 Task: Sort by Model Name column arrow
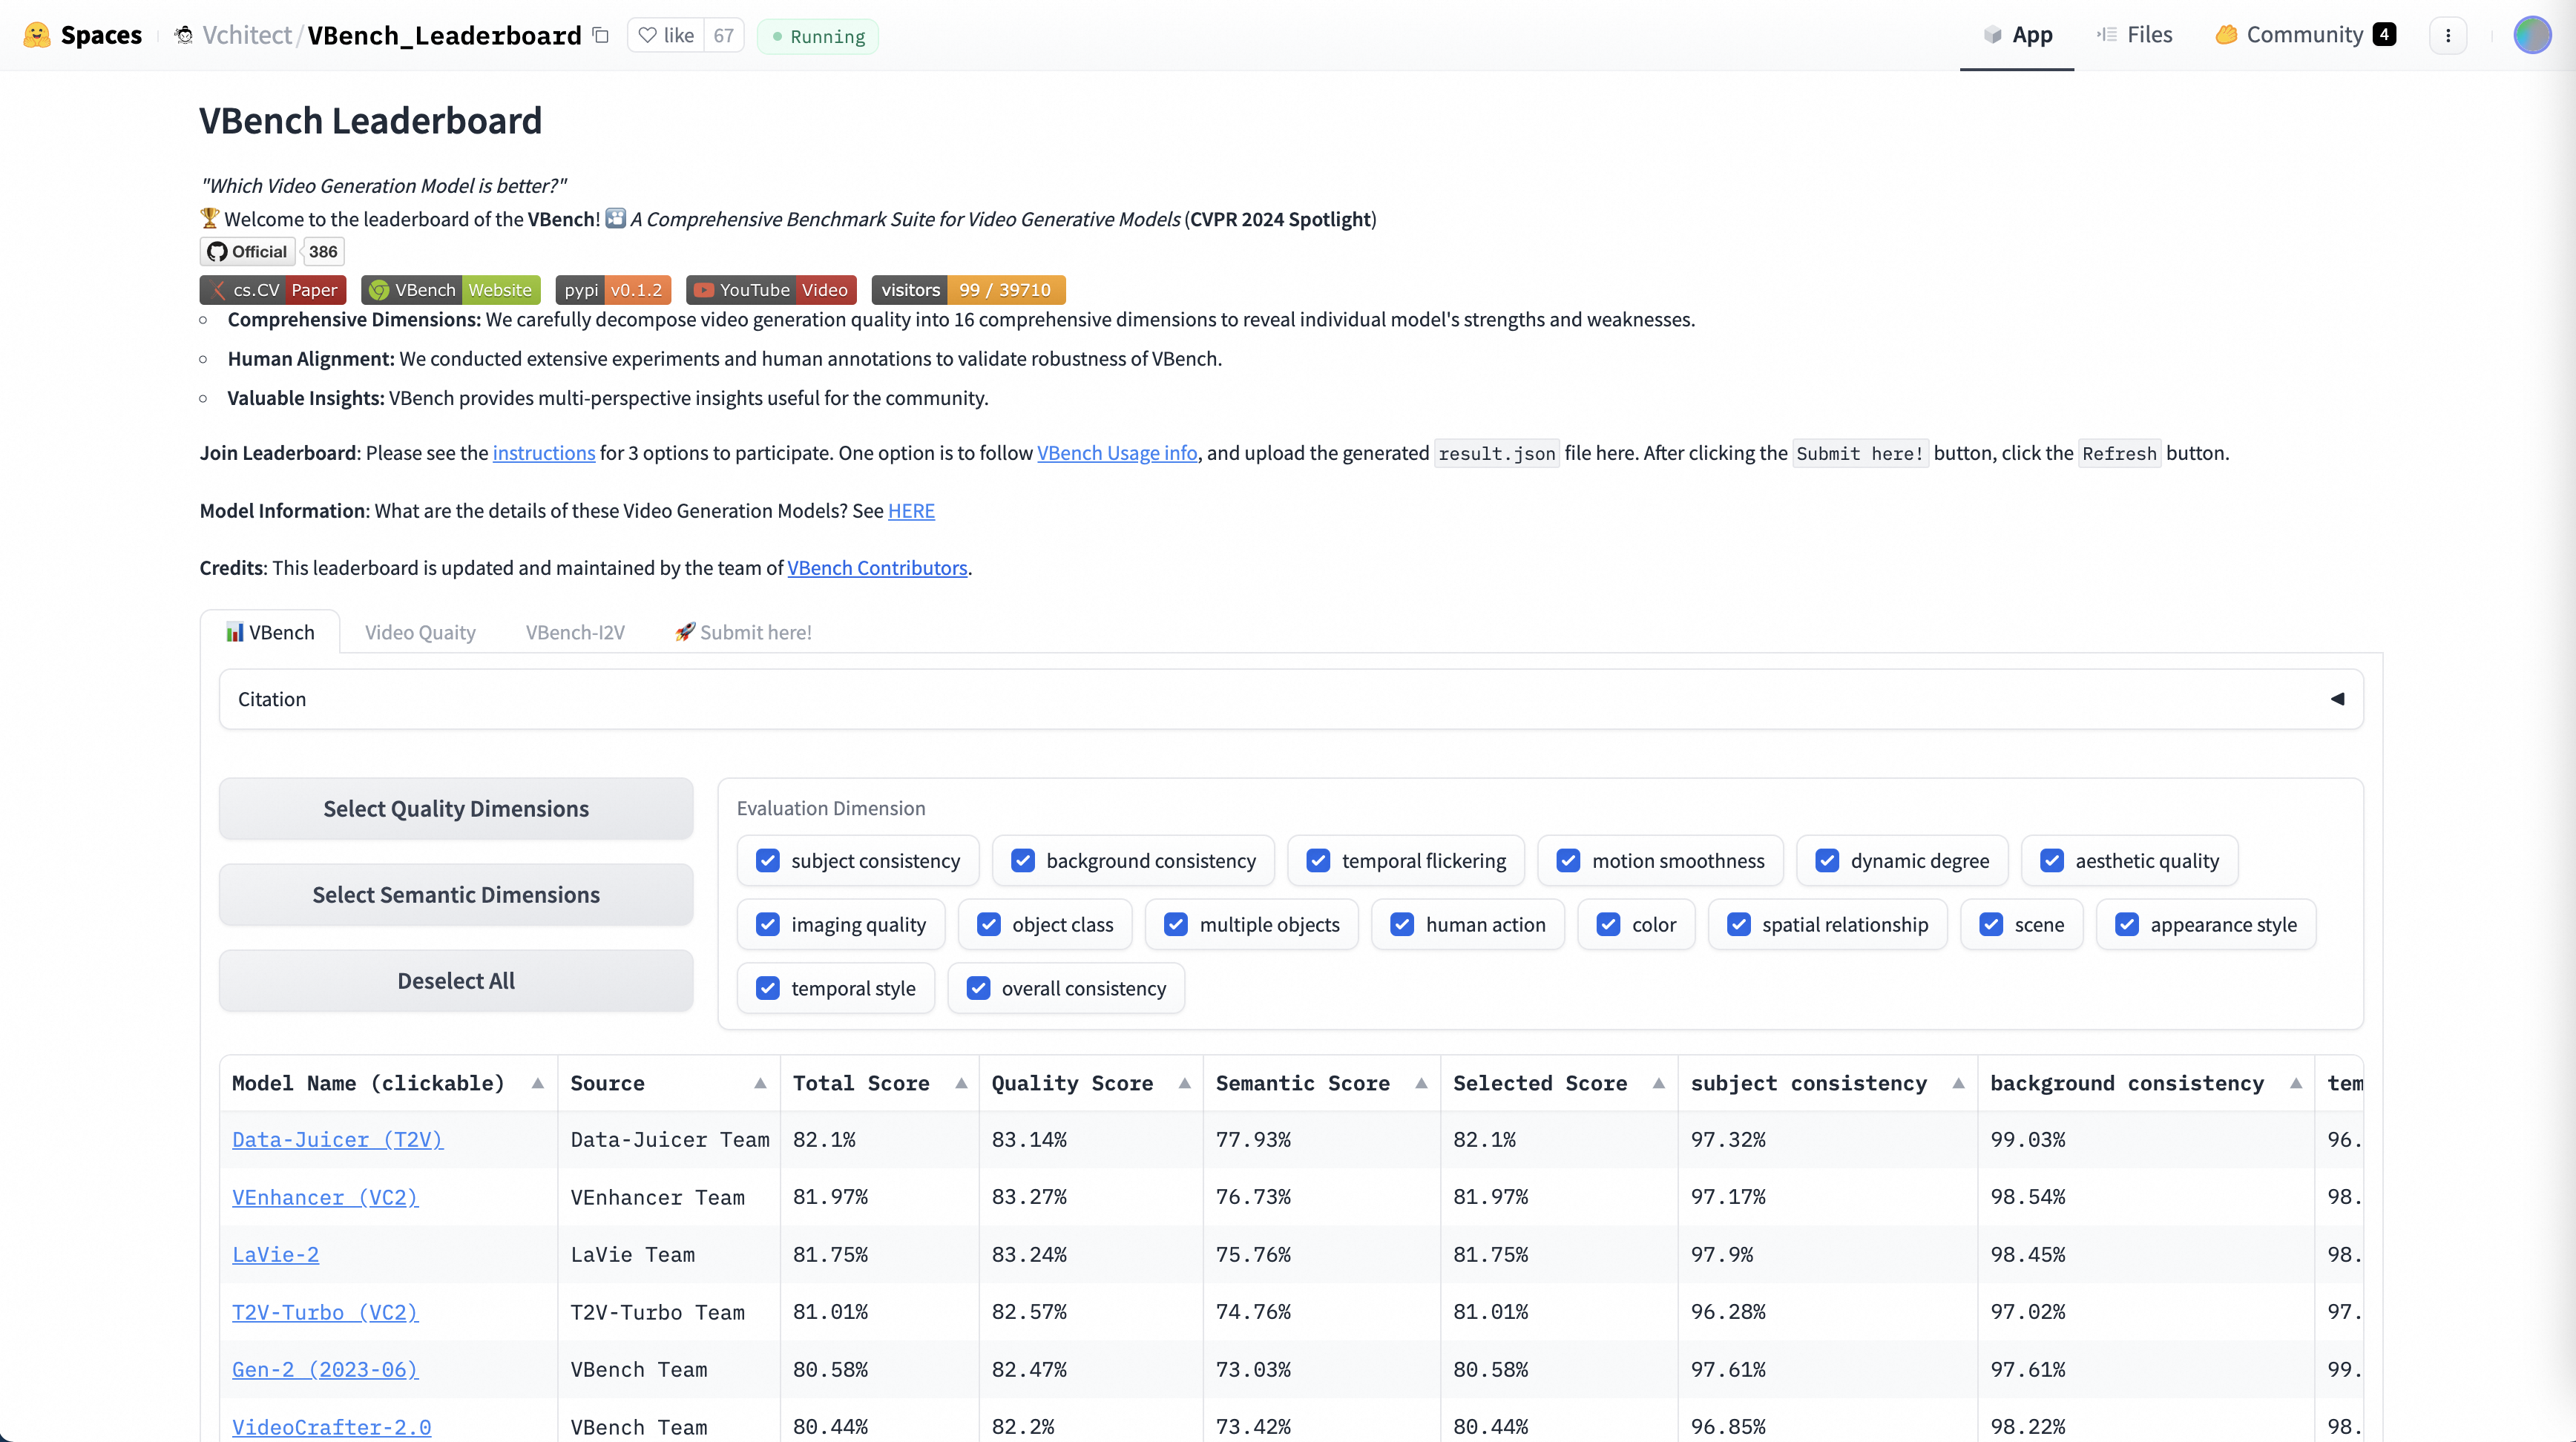[x=538, y=1084]
